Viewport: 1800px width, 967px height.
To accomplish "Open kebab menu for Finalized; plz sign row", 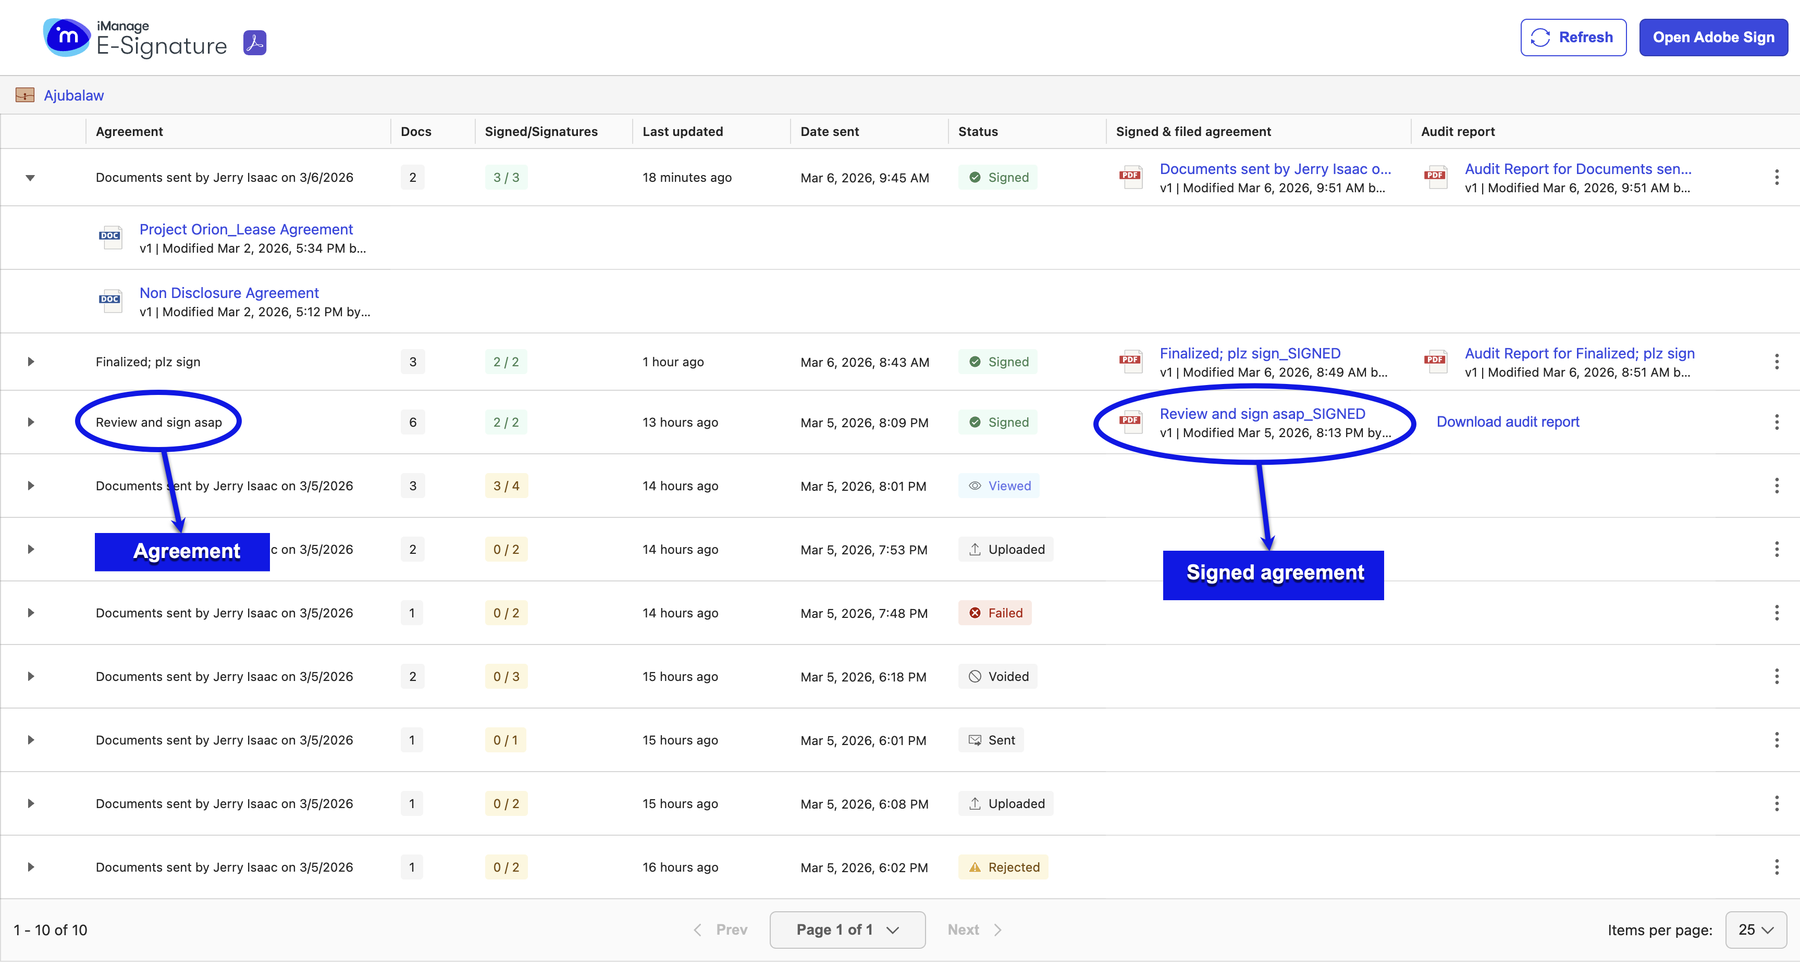I will pos(1776,362).
